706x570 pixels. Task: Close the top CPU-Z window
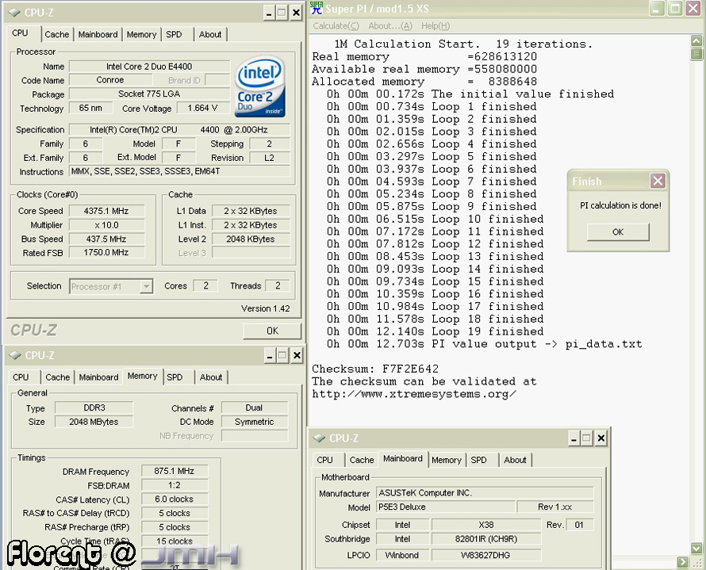(x=296, y=13)
